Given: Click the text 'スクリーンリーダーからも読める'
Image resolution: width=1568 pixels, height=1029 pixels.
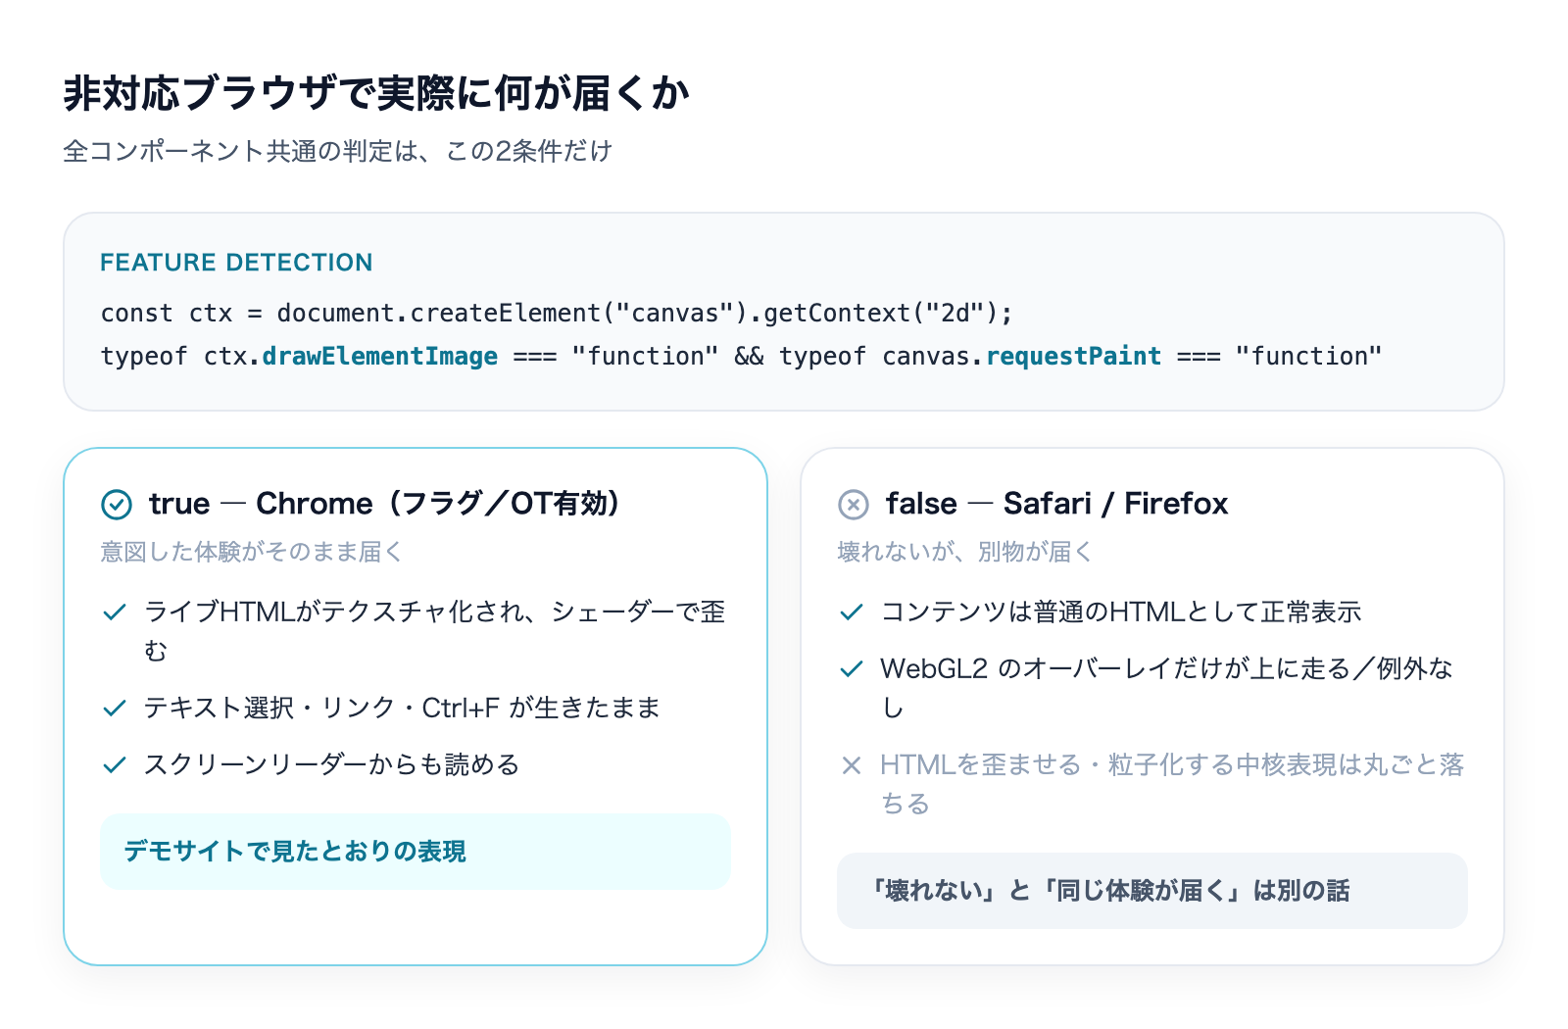Looking at the screenshot, I should pos(331,764).
